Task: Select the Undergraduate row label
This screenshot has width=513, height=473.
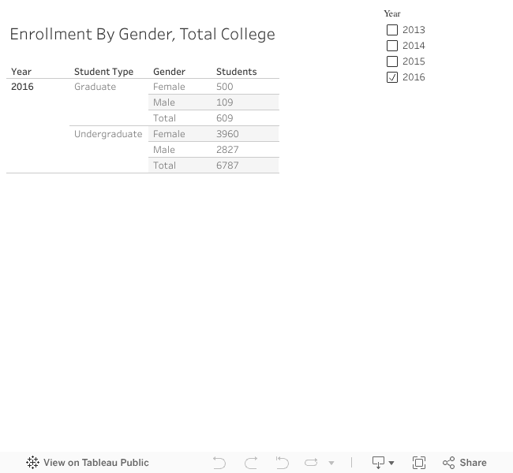Action: point(108,134)
